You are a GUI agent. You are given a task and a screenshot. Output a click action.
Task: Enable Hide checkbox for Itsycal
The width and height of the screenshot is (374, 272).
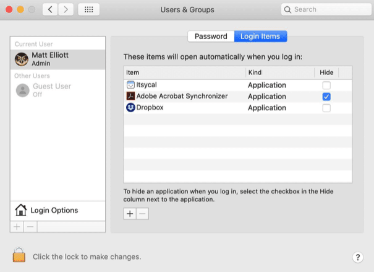326,85
